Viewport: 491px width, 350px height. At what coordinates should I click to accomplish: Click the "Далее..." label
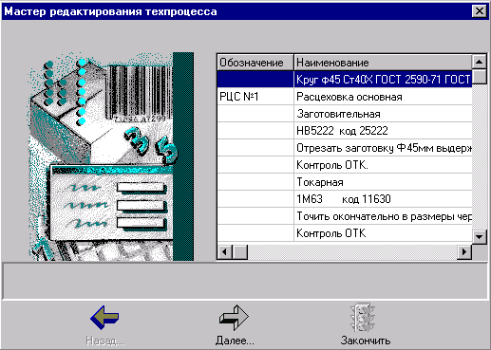[235, 341]
